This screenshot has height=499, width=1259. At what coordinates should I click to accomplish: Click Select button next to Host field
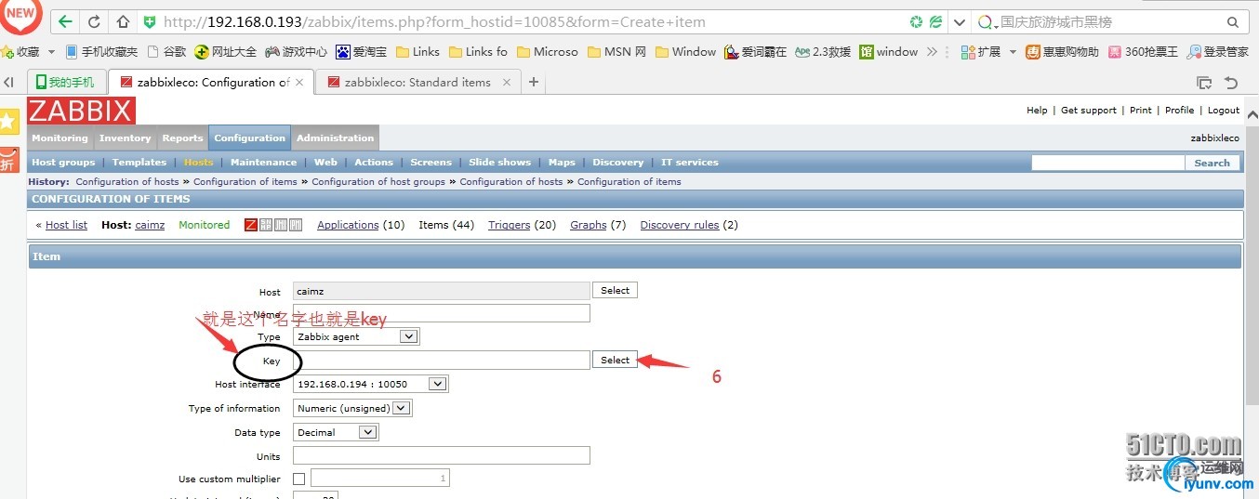pyautogui.click(x=615, y=291)
